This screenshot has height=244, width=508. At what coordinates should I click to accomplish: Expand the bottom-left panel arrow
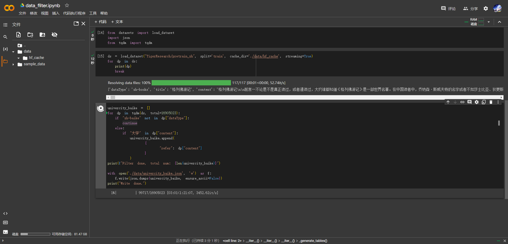tap(3, 241)
